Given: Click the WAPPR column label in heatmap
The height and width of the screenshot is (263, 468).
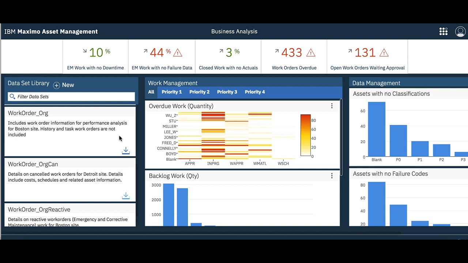Looking at the screenshot, I should click(x=237, y=163).
